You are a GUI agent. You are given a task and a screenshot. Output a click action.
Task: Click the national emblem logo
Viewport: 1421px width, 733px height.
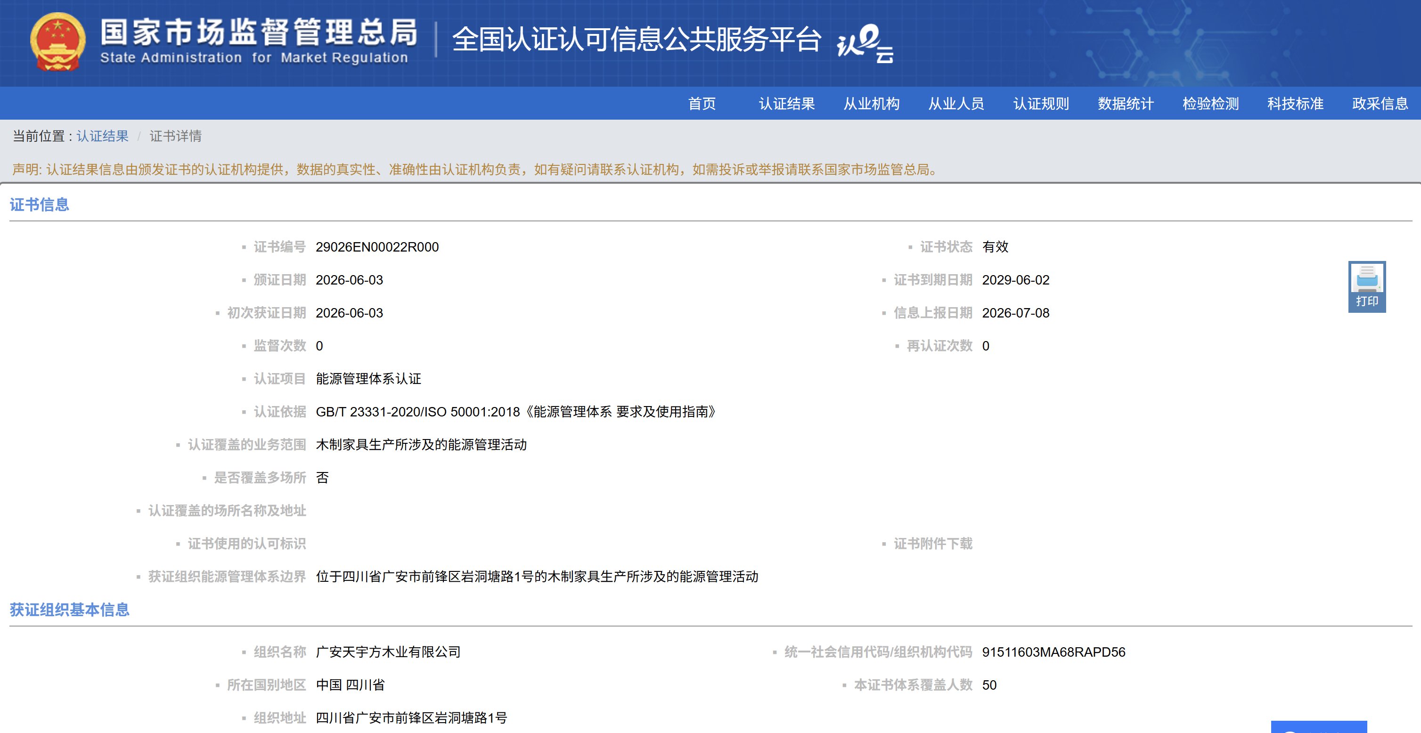pos(57,41)
